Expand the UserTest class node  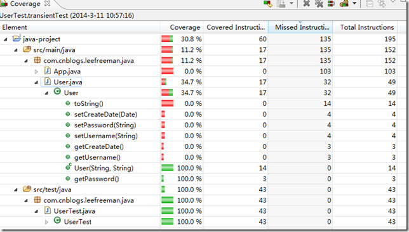[x=46, y=222]
